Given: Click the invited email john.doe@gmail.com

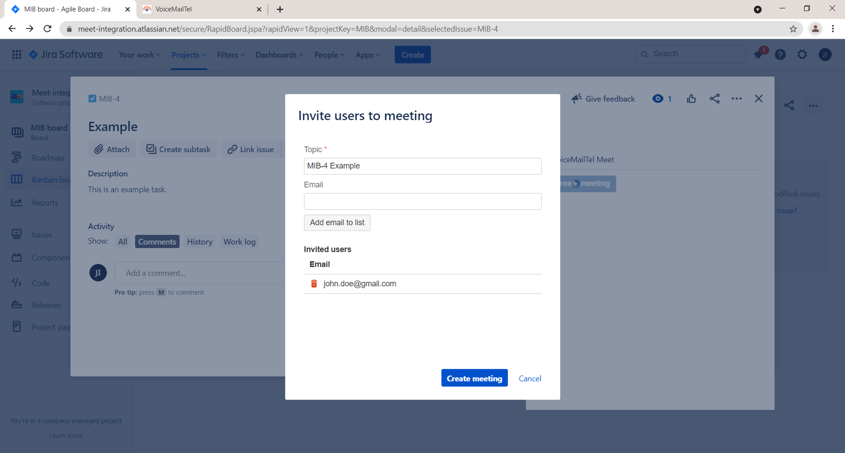Looking at the screenshot, I should point(360,284).
